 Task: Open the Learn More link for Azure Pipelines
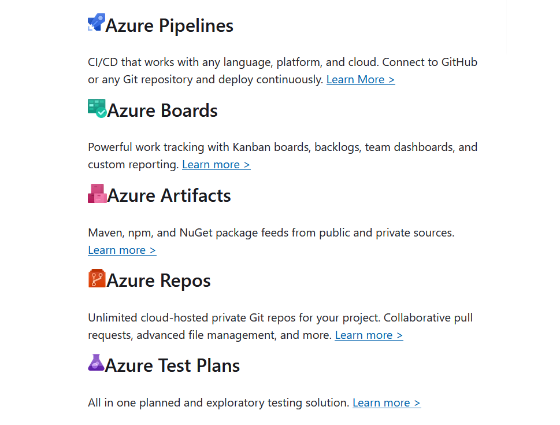(x=361, y=80)
